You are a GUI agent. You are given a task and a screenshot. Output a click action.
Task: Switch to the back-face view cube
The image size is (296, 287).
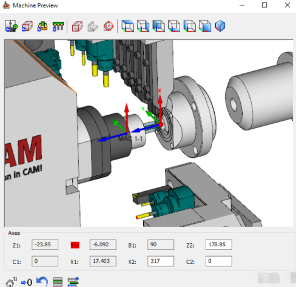tap(159, 26)
